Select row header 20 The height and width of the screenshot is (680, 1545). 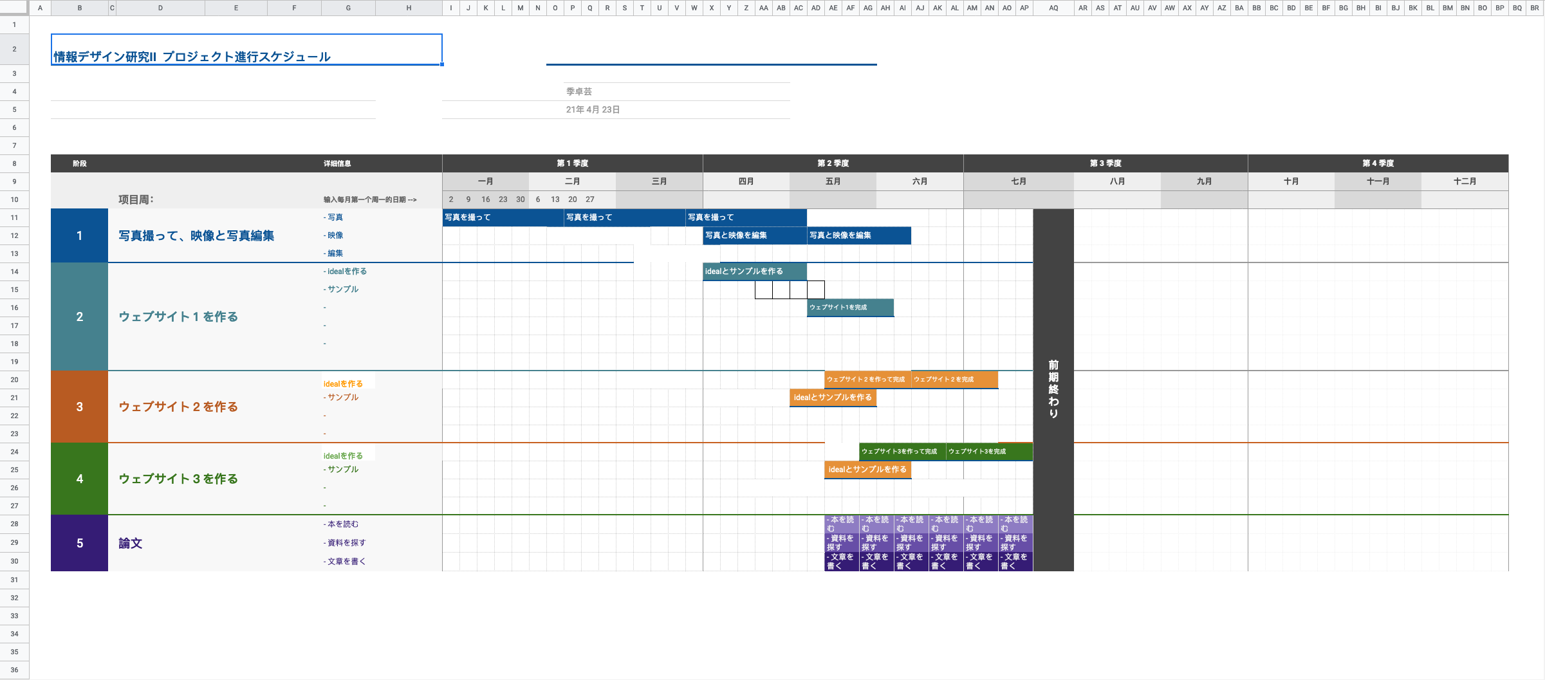[14, 380]
